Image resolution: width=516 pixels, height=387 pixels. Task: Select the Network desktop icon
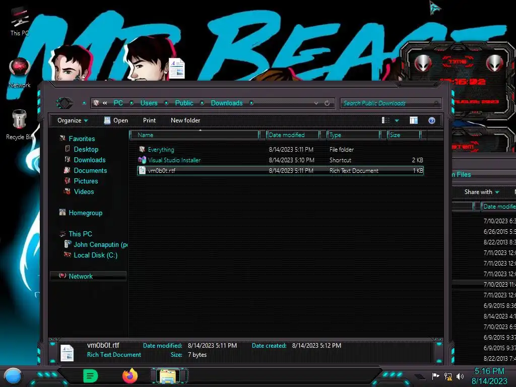tap(20, 73)
